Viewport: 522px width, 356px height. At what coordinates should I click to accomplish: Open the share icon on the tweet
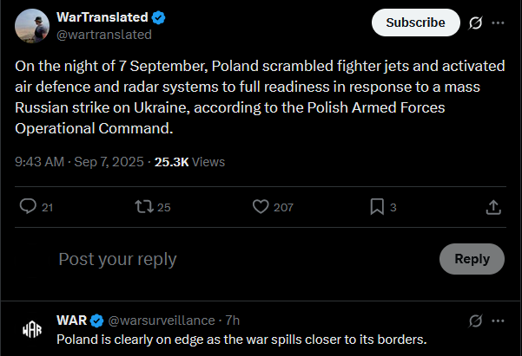click(x=492, y=207)
